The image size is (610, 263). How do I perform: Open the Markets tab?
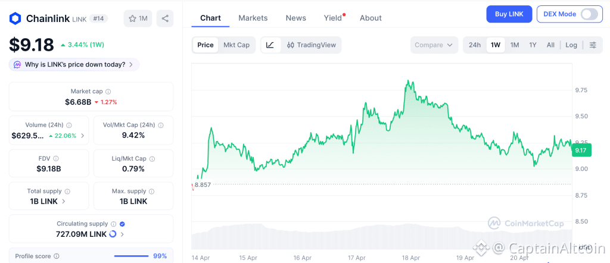click(x=253, y=18)
